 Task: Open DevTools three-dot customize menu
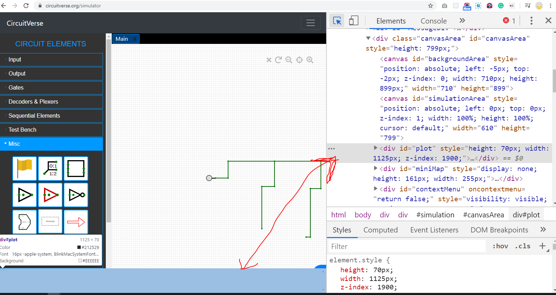click(x=531, y=21)
